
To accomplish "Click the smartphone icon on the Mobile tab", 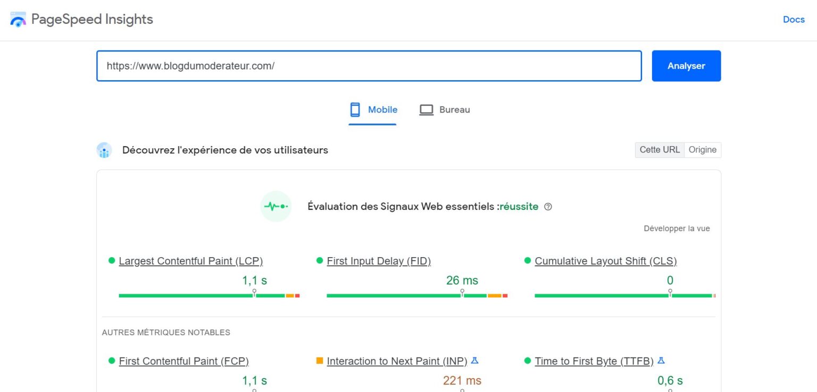I will [355, 109].
